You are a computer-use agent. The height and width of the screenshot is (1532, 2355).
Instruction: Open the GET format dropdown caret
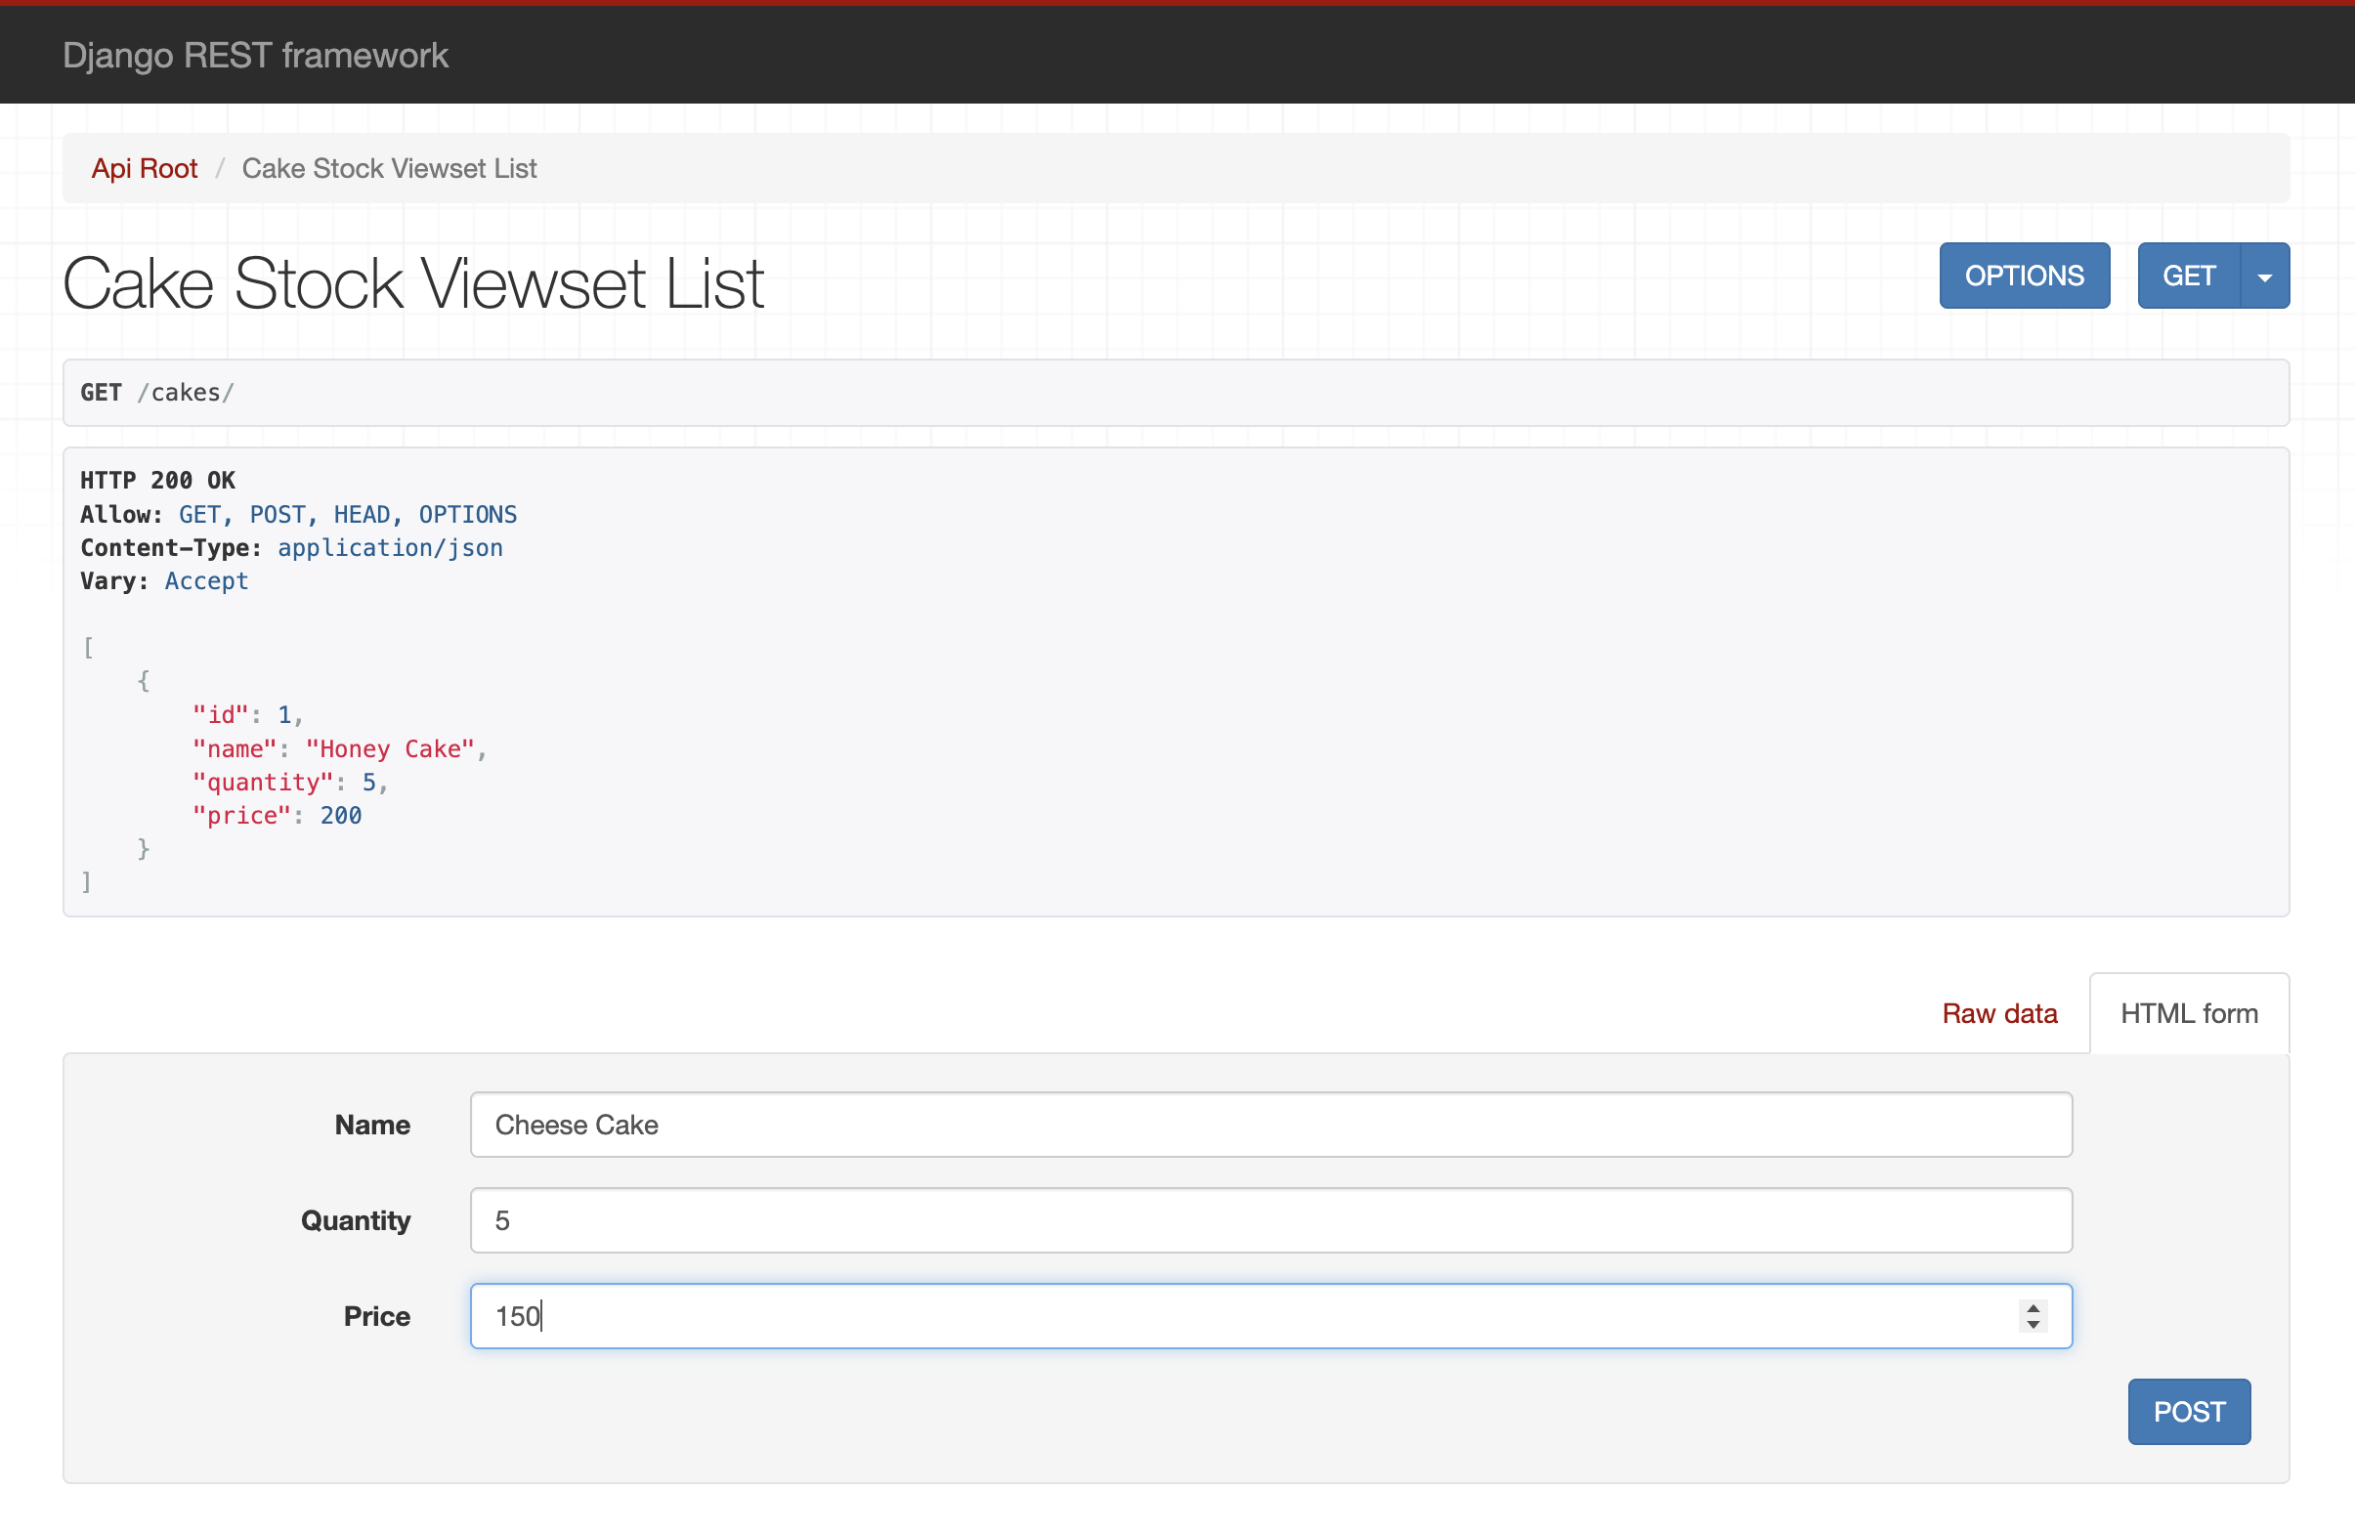(2264, 277)
